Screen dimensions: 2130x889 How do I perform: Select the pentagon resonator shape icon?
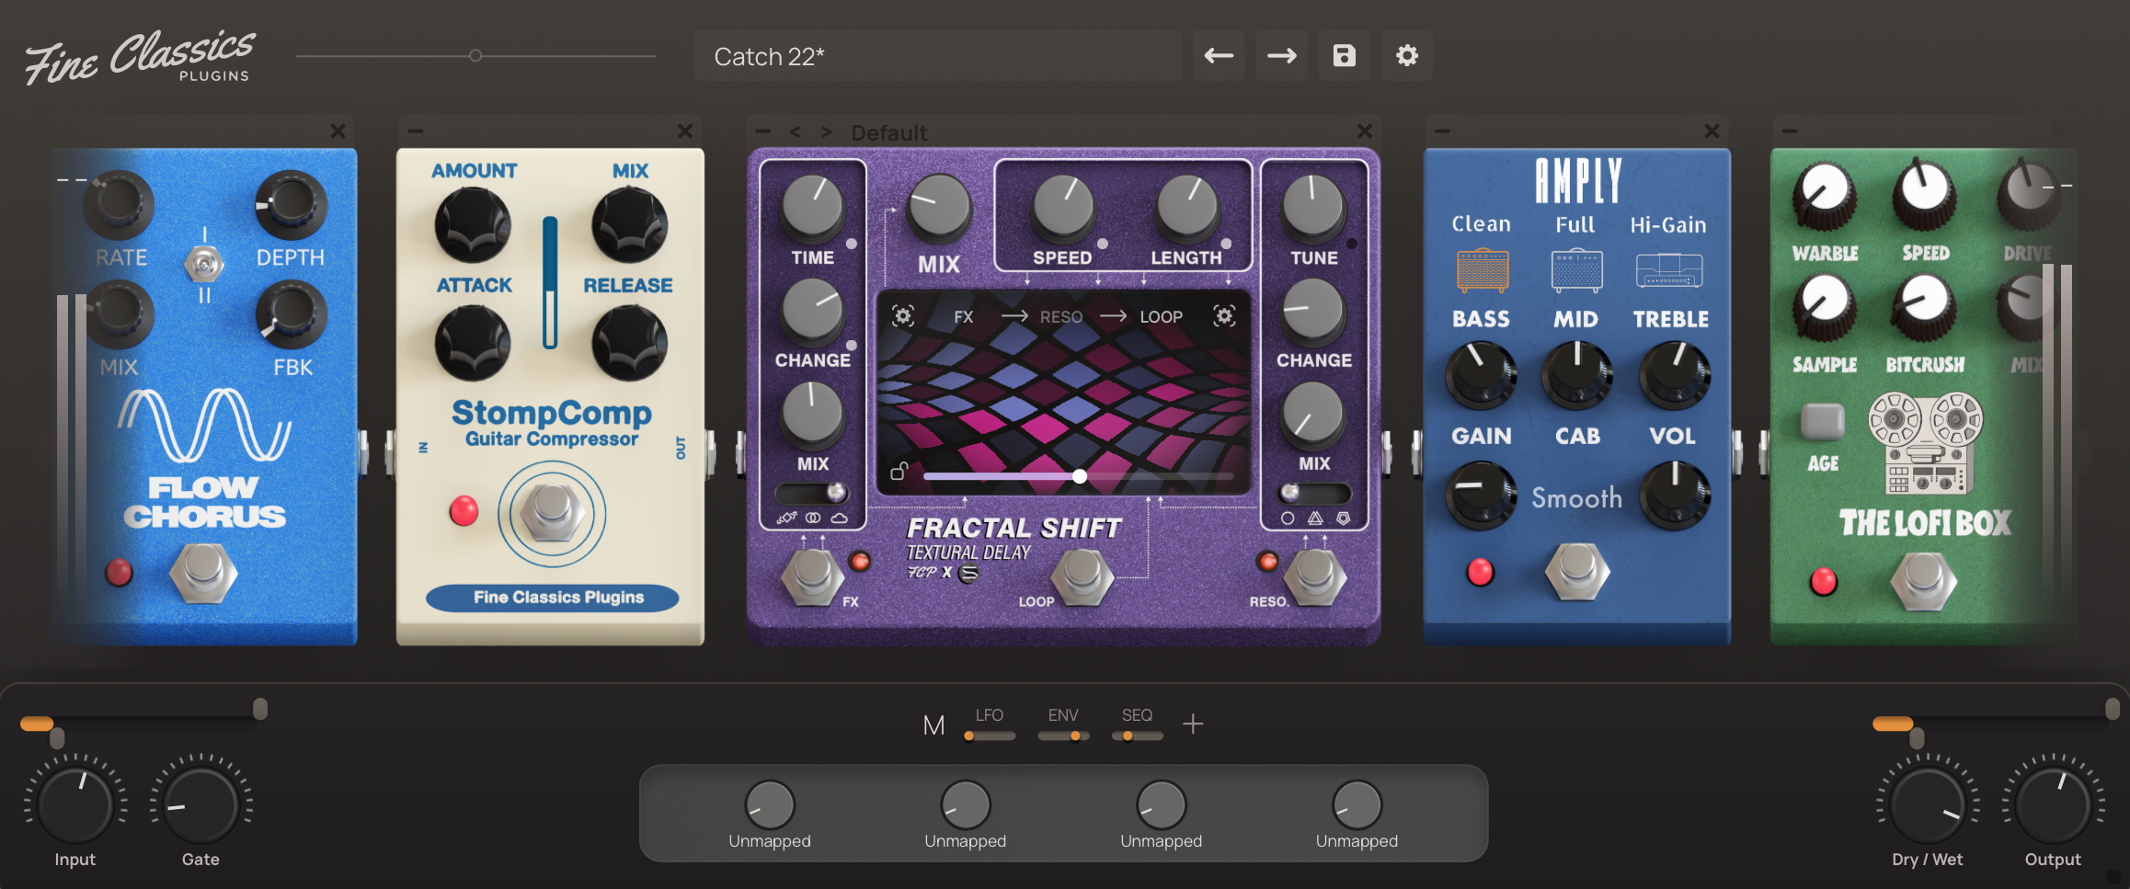point(1344,519)
